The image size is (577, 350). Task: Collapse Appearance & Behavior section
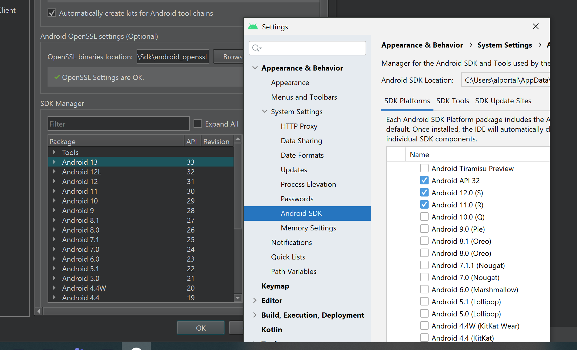click(x=255, y=68)
